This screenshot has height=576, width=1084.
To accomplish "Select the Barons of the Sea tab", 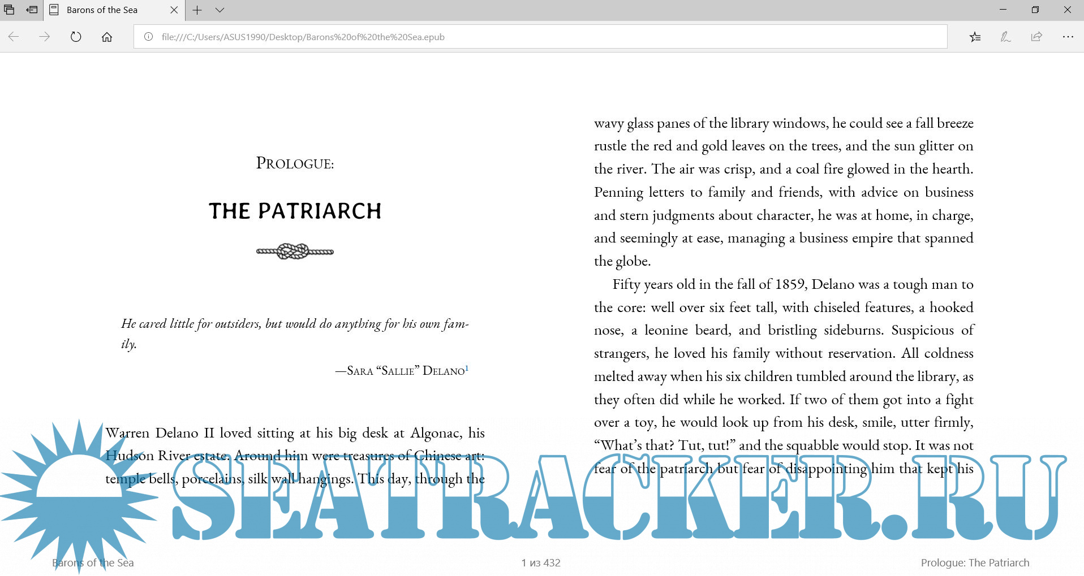I will tap(102, 10).
